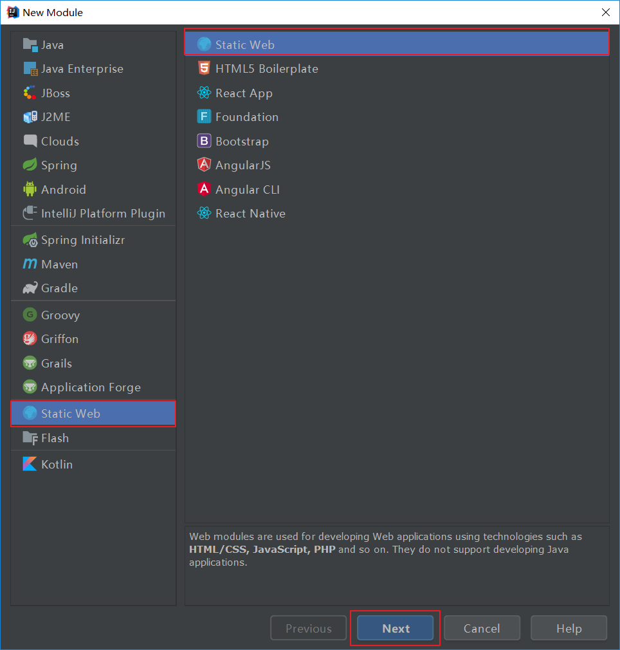620x650 pixels.
Task: Click the IntelliJ logo in title bar
Action: (x=13, y=12)
